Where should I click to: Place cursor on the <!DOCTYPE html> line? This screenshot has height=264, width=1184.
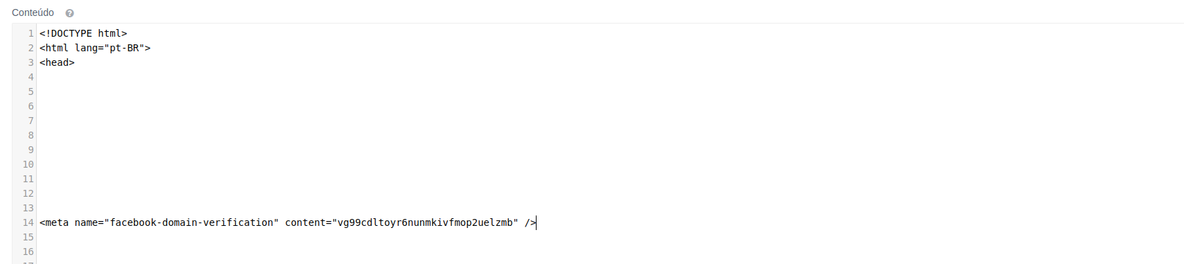(x=83, y=33)
